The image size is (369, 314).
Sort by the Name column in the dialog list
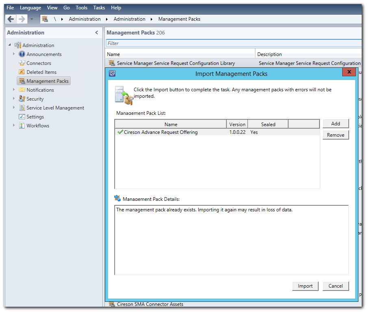[171, 124]
